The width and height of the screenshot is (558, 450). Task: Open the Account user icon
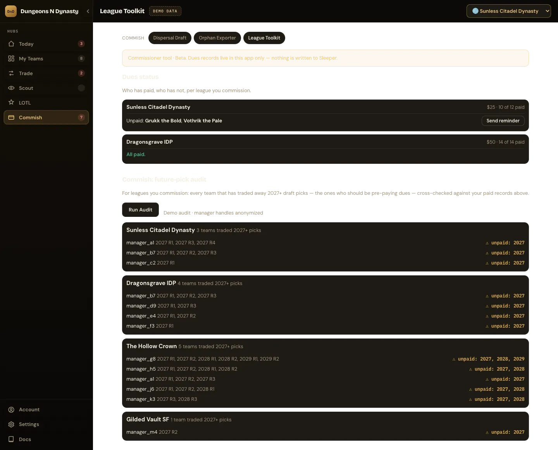coord(11,410)
